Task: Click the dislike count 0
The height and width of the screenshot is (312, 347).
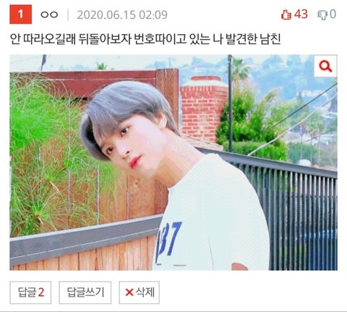Action: pos(333,14)
